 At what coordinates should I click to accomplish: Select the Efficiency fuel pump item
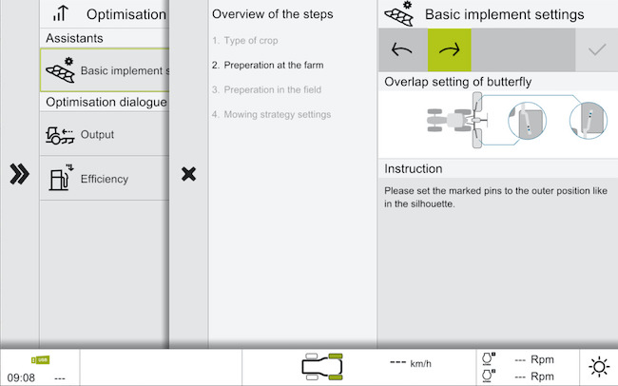click(x=105, y=179)
